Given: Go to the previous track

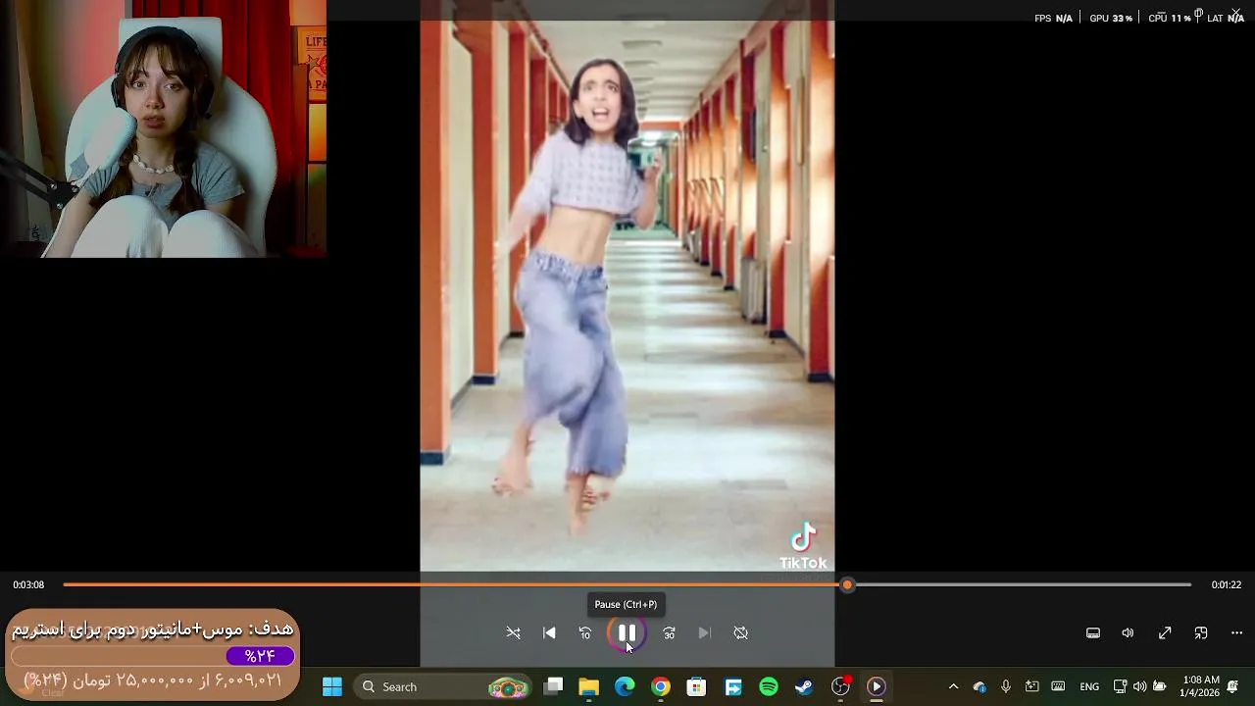Looking at the screenshot, I should 549,633.
